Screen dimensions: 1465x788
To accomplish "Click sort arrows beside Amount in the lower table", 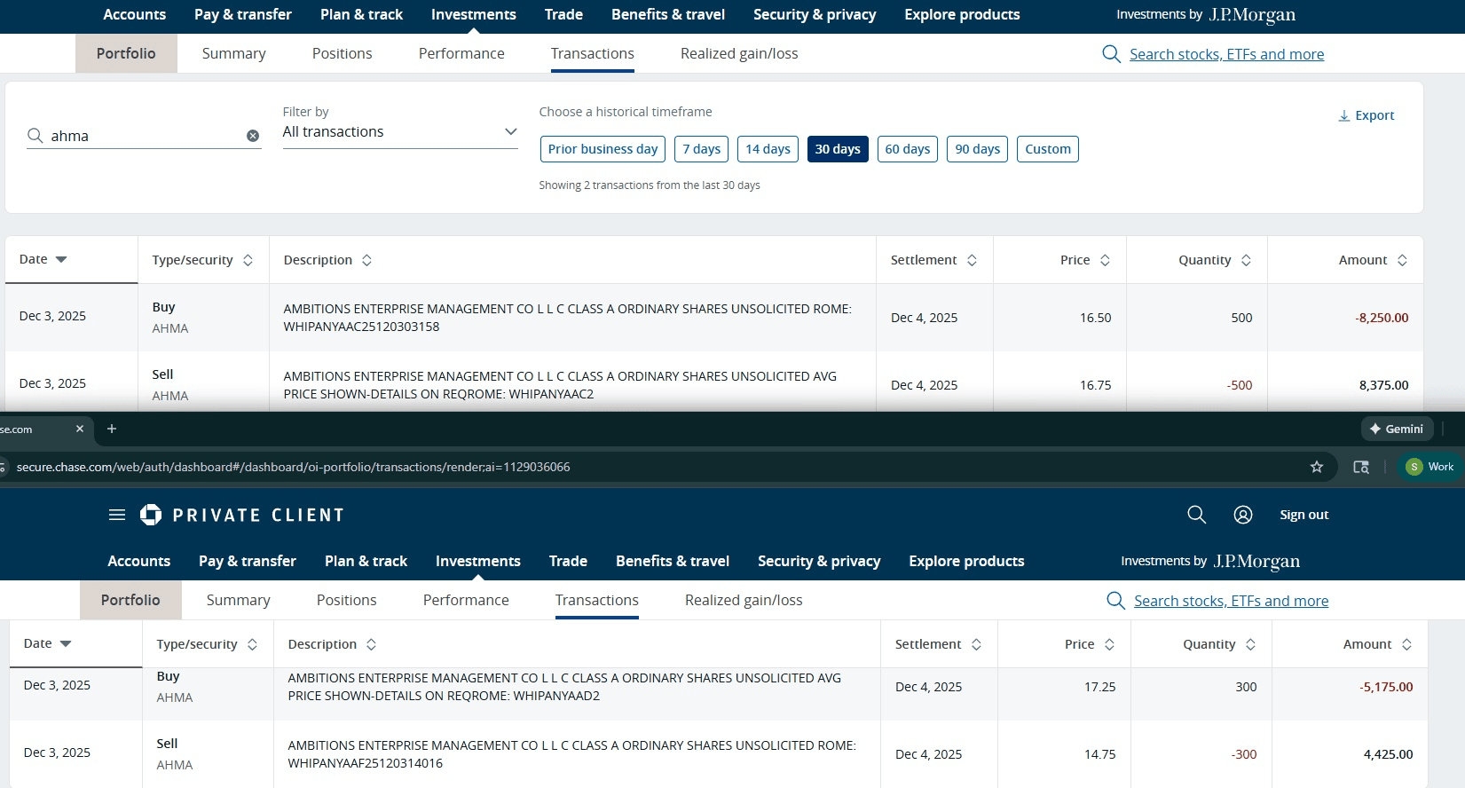I will tap(1406, 644).
